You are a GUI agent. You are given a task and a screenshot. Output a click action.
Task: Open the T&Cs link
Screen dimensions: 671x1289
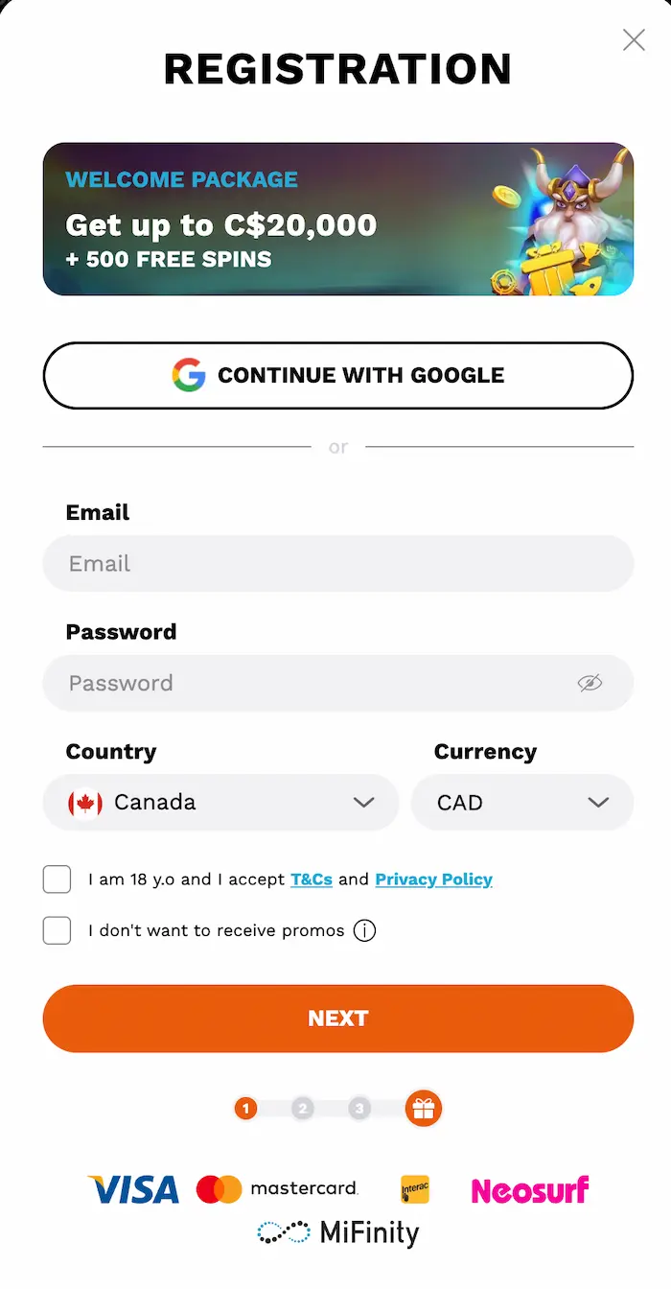[x=312, y=879]
